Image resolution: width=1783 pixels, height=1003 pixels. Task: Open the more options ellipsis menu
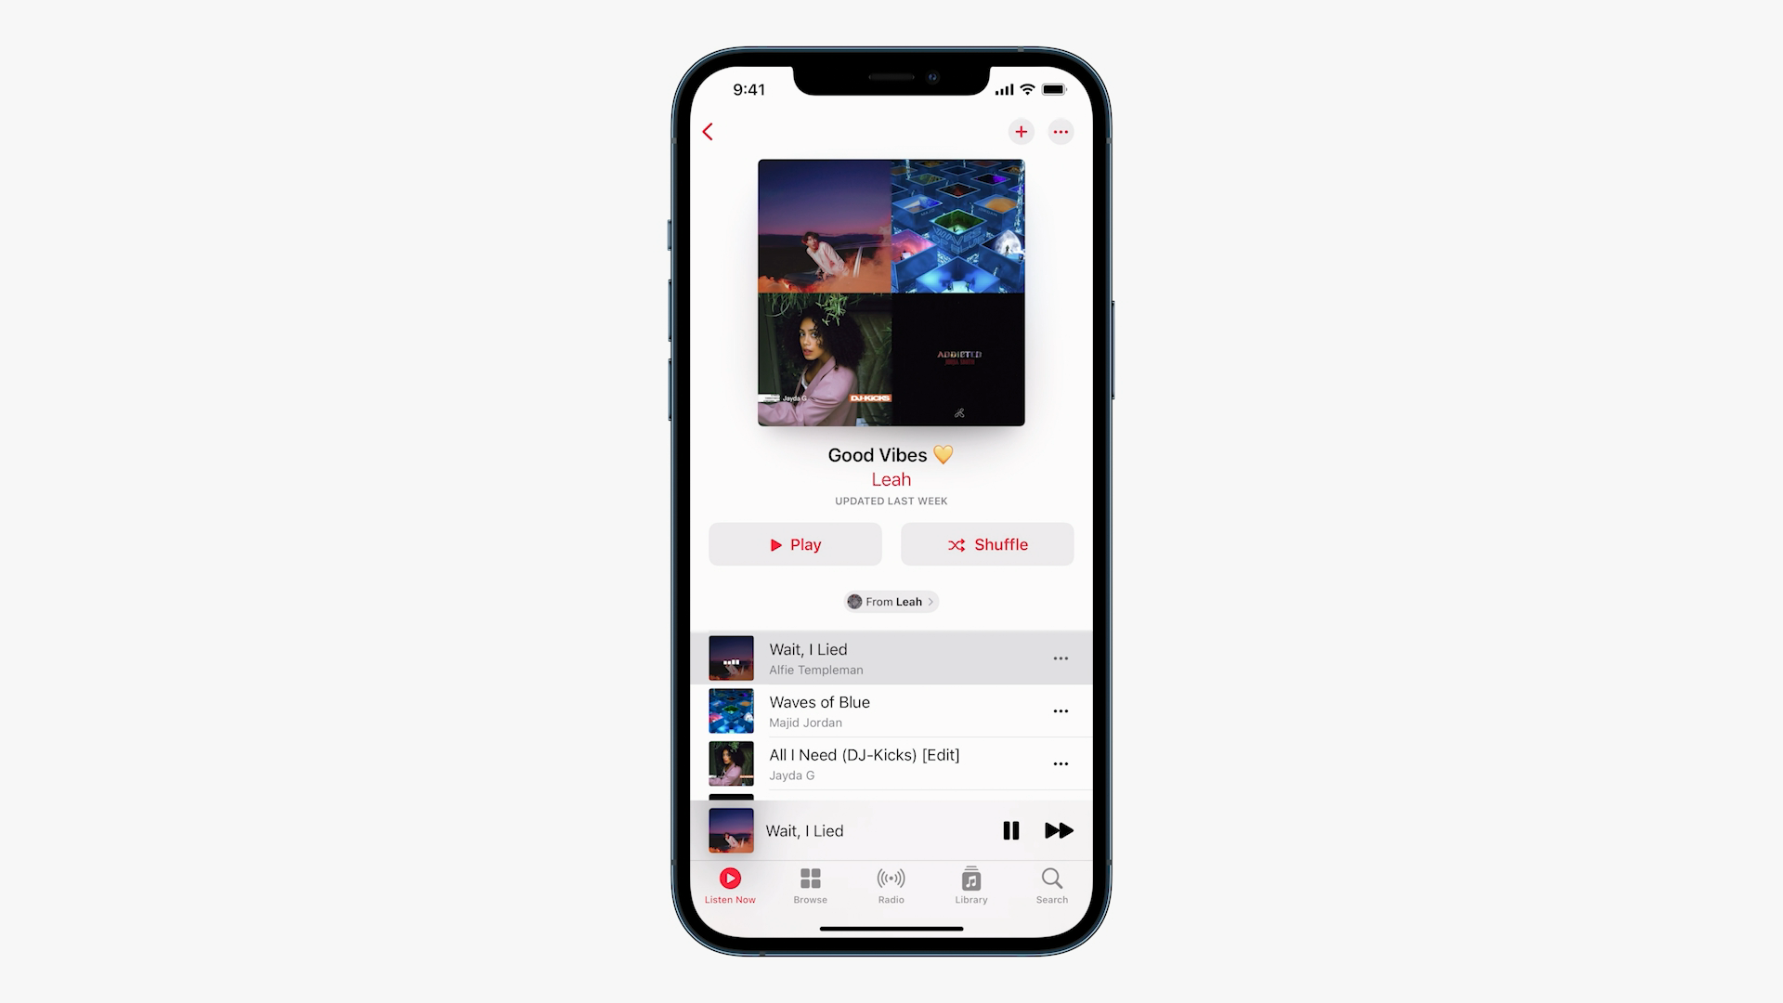pyautogui.click(x=1061, y=131)
